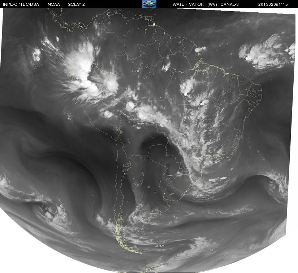Click the NOAA label in header

click(54, 4)
